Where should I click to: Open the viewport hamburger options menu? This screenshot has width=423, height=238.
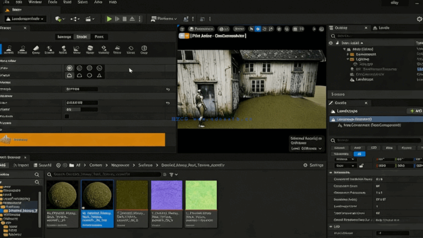(182, 29)
